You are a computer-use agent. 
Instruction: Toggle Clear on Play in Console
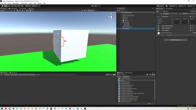point(14,75)
